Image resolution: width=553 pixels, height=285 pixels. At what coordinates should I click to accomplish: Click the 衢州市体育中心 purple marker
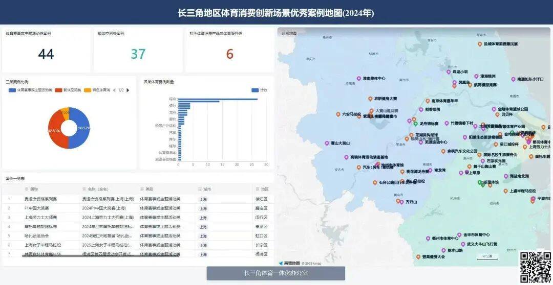tap(428, 238)
